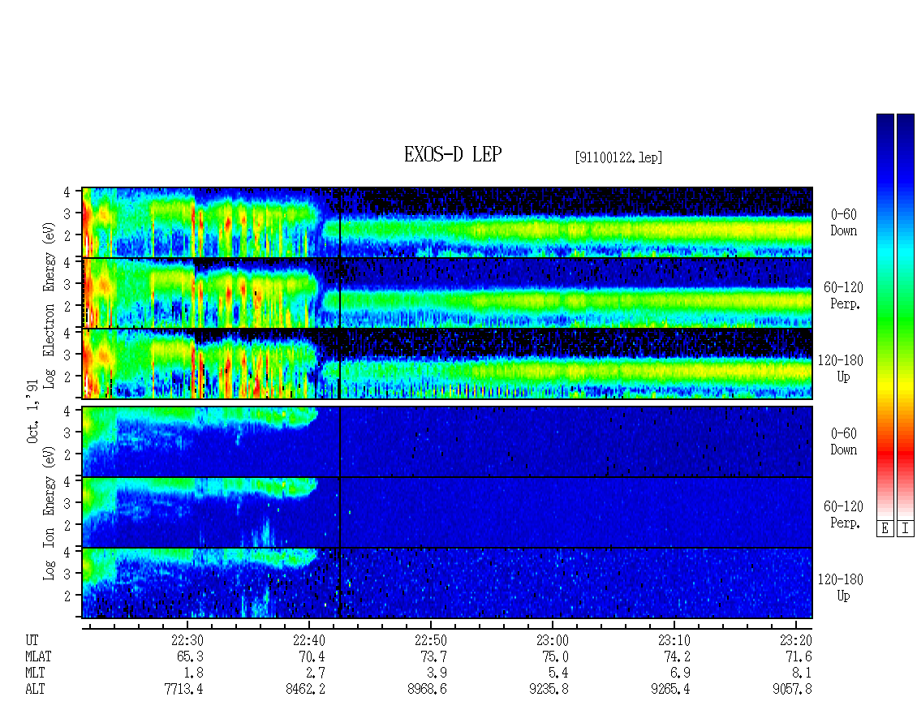Viewport: 917px width, 710px height.
Task: Click the ALT value 8968.6
Action: coord(427,690)
